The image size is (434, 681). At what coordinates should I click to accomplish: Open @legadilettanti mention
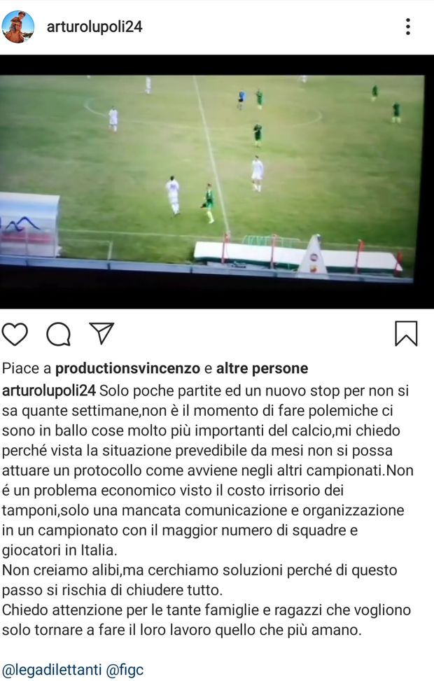52,670
